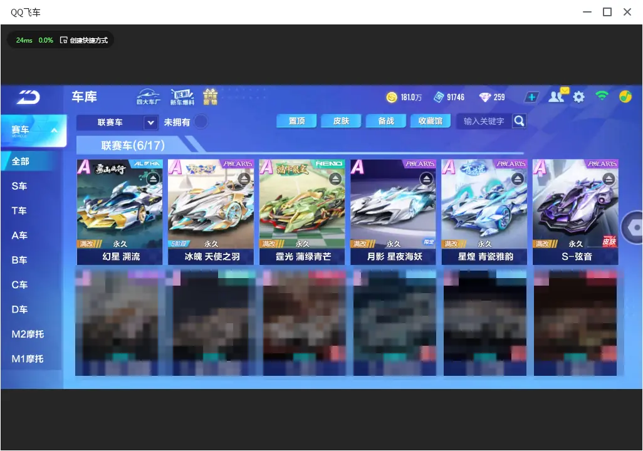Click eject icon on 冰魄 天使之羽 card
Viewport: 643px width, 451px height.
point(244,179)
